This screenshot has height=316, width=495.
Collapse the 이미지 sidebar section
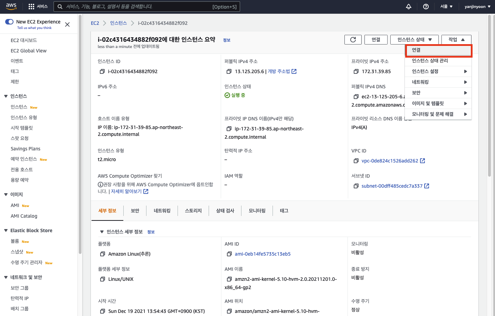(x=6, y=195)
